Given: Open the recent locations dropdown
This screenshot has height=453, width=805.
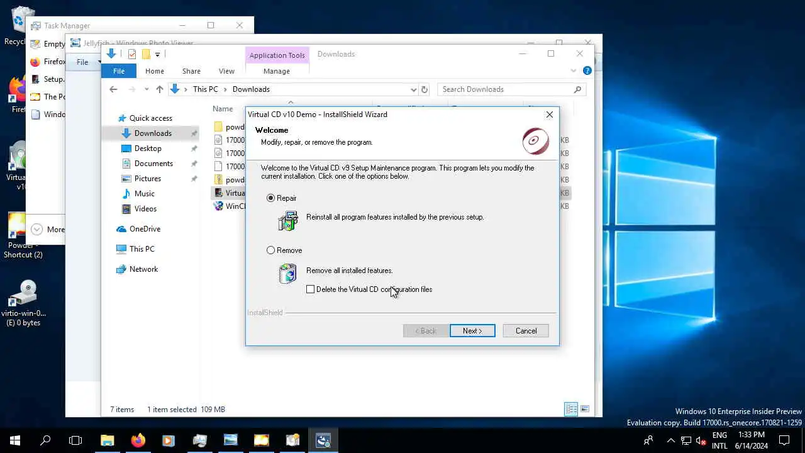Looking at the screenshot, I should pyautogui.click(x=147, y=89).
